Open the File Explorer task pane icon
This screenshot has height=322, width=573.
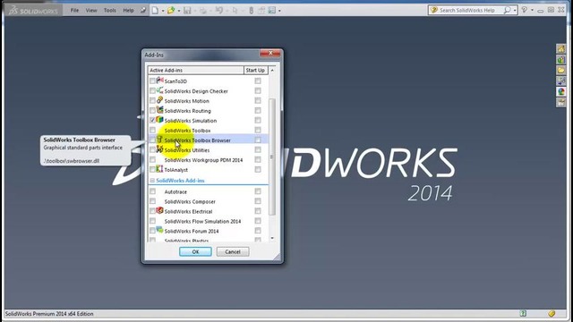pos(561,70)
